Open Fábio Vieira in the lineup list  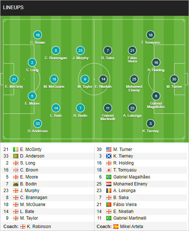[125, 205]
